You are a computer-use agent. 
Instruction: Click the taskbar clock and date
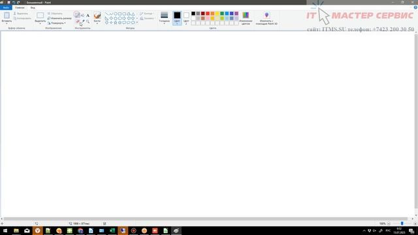click(399, 230)
